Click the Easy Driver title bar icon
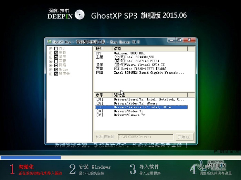 coord(49,41)
